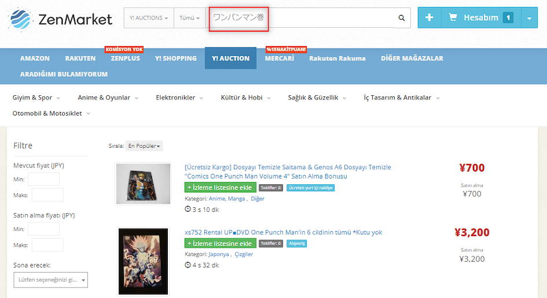Click the magnifier search icon
Screen dimensions: 547x298
pyautogui.click(x=402, y=18)
